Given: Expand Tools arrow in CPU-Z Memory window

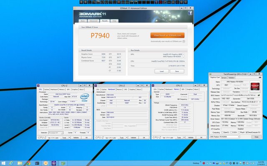Looking at the screenshot, I should click(184, 137).
